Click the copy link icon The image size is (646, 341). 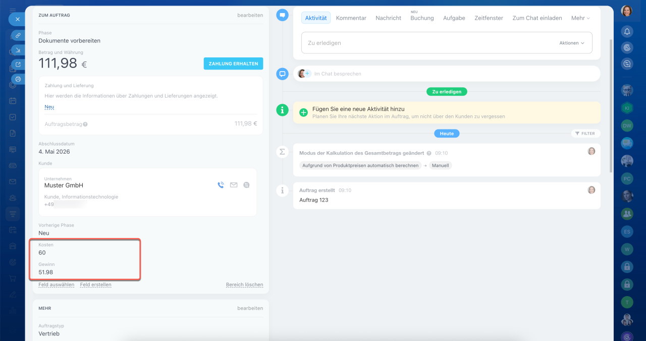(18, 36)
